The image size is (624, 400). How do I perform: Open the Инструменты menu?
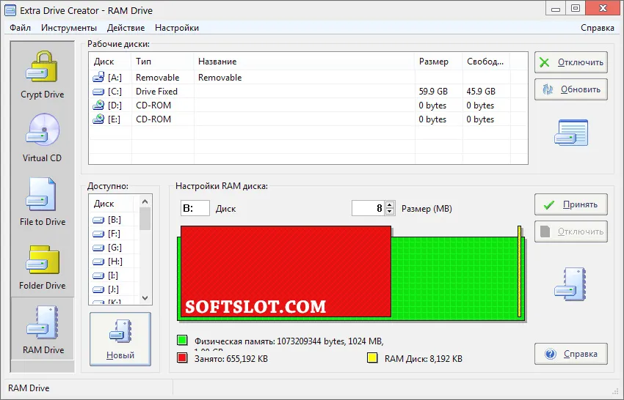tap(69, 28)
